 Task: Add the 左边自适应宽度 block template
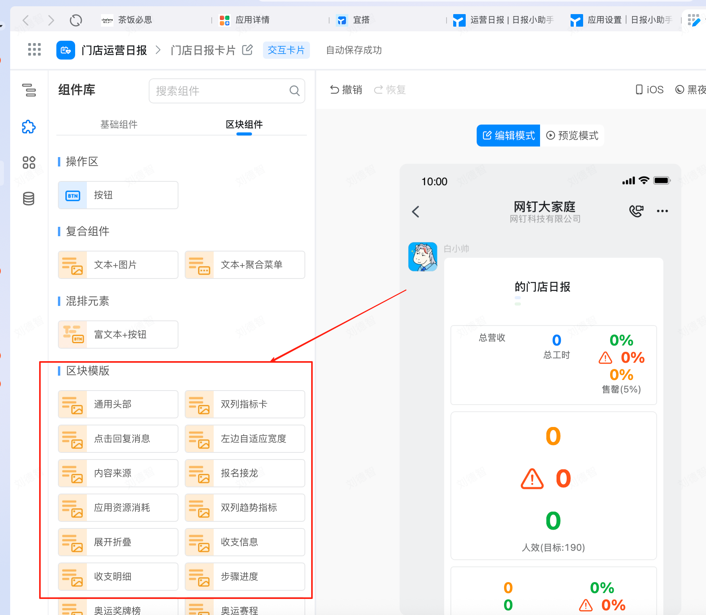tap(245, 439)
